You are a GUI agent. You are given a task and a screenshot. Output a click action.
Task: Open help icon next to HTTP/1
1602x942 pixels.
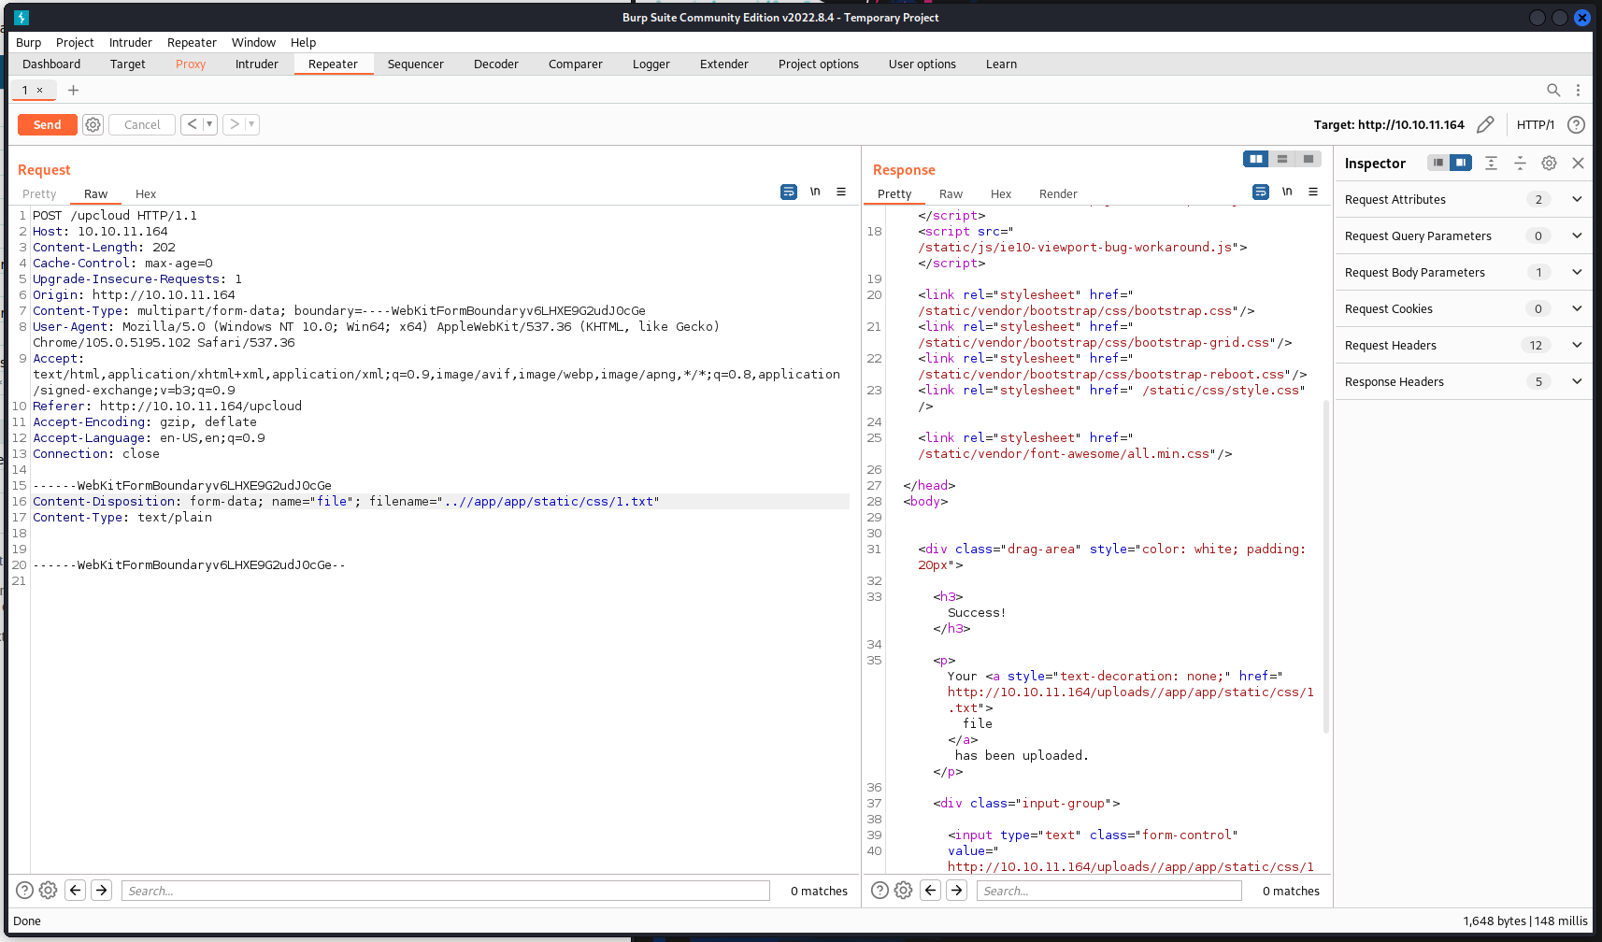[x=1576, y=124]
